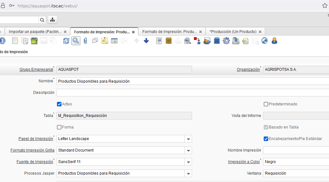Expand the Procesos Jasper dropdown list
329x182 pixels.
pos(189,174)
